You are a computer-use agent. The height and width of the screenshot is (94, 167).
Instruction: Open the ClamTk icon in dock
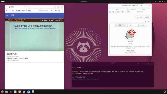(24, 92)
